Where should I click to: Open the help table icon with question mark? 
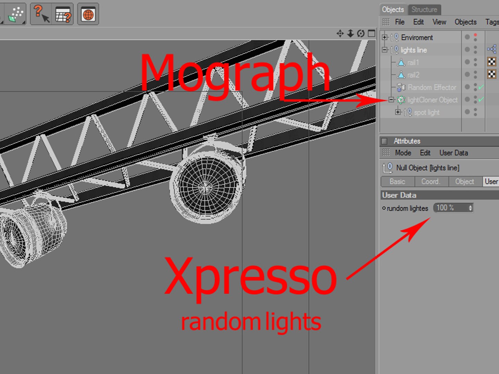(x=63, y=14)
